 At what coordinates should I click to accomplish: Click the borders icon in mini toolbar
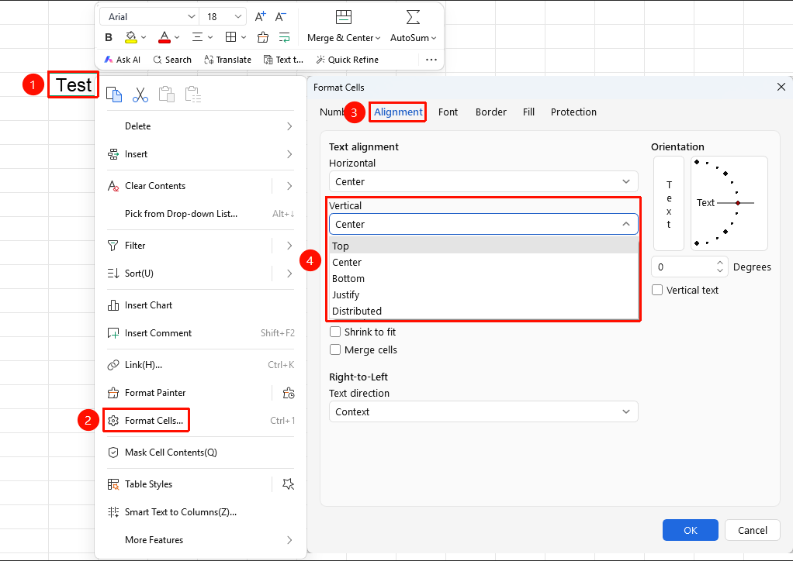230,37
